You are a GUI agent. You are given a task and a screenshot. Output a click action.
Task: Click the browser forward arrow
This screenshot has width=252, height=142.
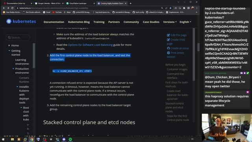(8, 8)
